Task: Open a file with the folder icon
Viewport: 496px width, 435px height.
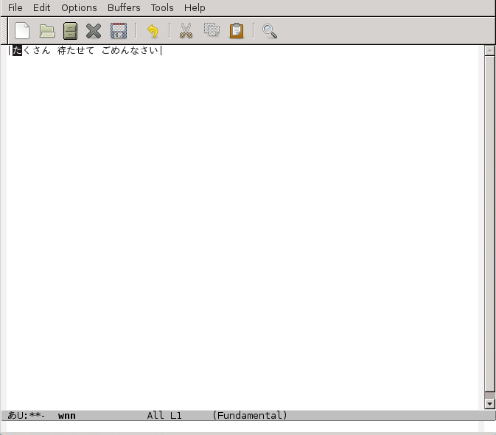Action: (47, 31)
